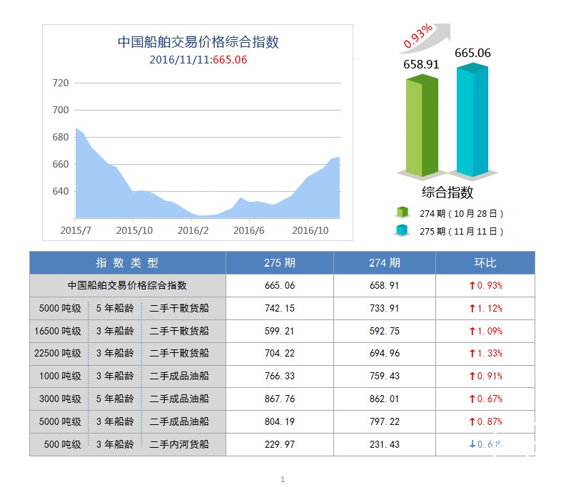The image size is (566, 492).
Task: Click the 二手内河货船 cell
Action: 179,444
